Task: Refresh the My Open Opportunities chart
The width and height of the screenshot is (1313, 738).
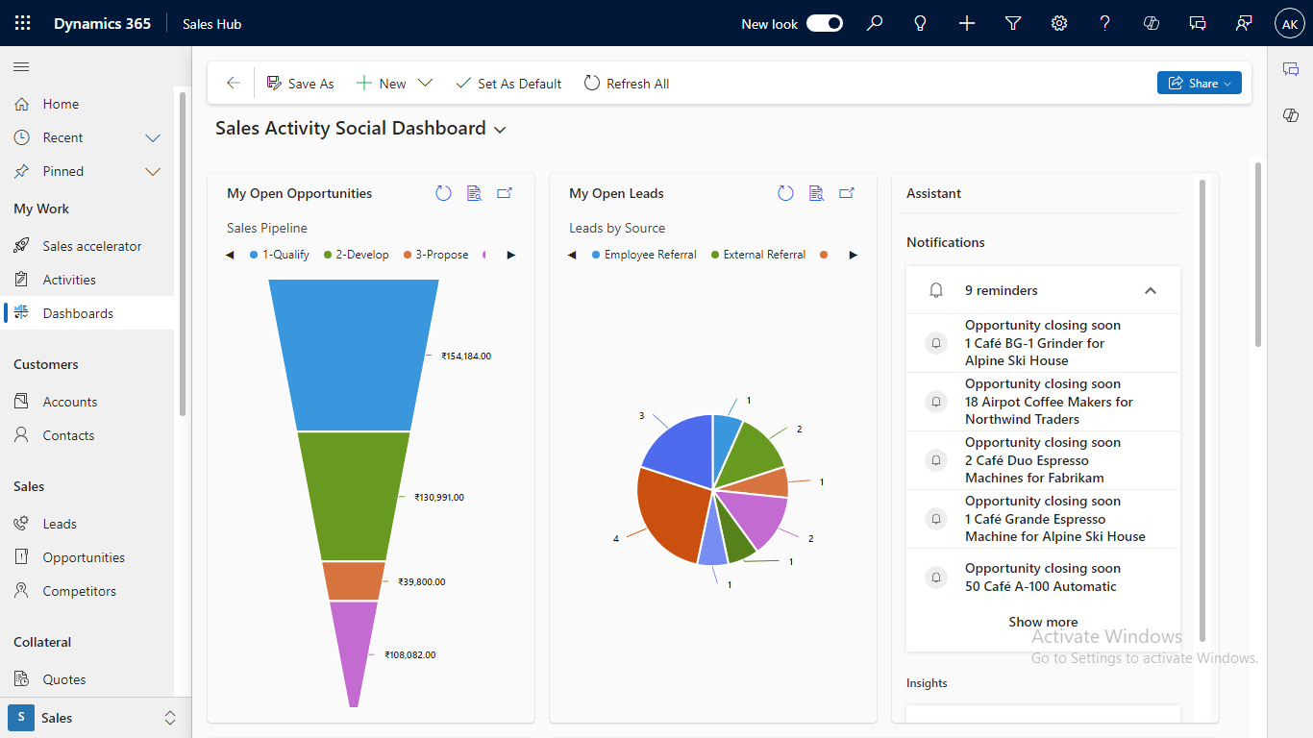Action: coord(443,193)
